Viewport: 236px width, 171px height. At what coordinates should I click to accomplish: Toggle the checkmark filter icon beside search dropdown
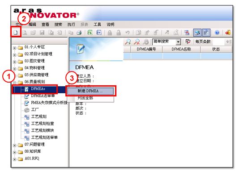(188, 42)
